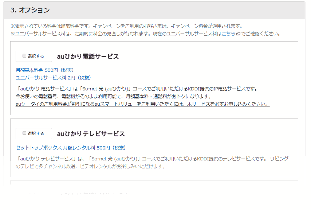The image size is (311, 210).
Task: Click the ※表示されている料金は通常料金です note
Action: (127, 26)
